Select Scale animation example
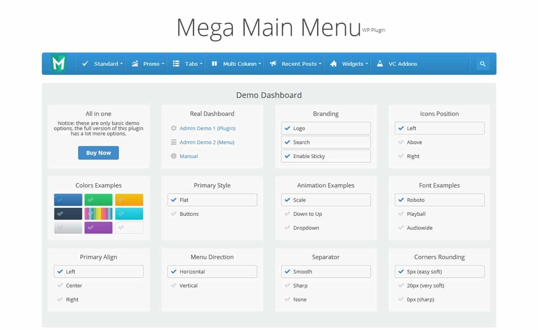The height and width of the screenshot is (330, 538). click(326, 200)
